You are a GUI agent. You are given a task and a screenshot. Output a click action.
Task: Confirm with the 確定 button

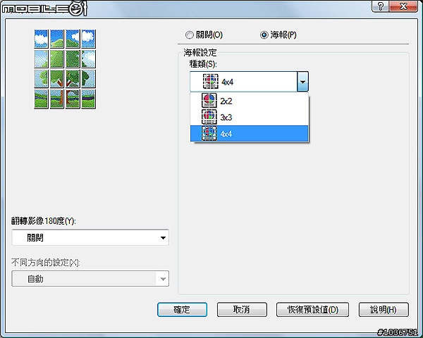tap(182, 309)
